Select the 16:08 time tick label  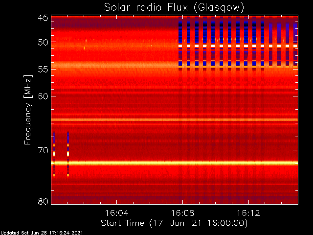(x=182, y=213)
